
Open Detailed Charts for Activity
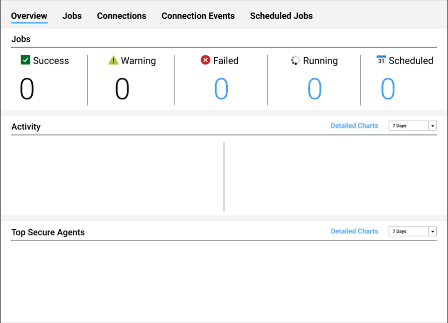coord(354,126)
